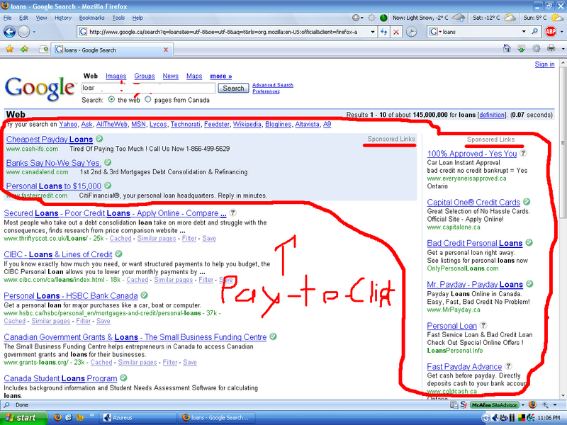The height and width of the screenshot is (425, 567).
Task: Open the Advanced Search link
Action: pyautogui.click(x=273, y=85)
